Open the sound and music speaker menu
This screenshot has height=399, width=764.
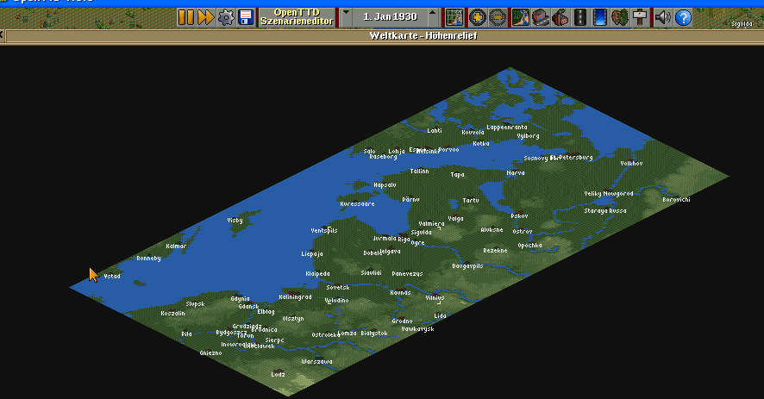pos(662,17)
